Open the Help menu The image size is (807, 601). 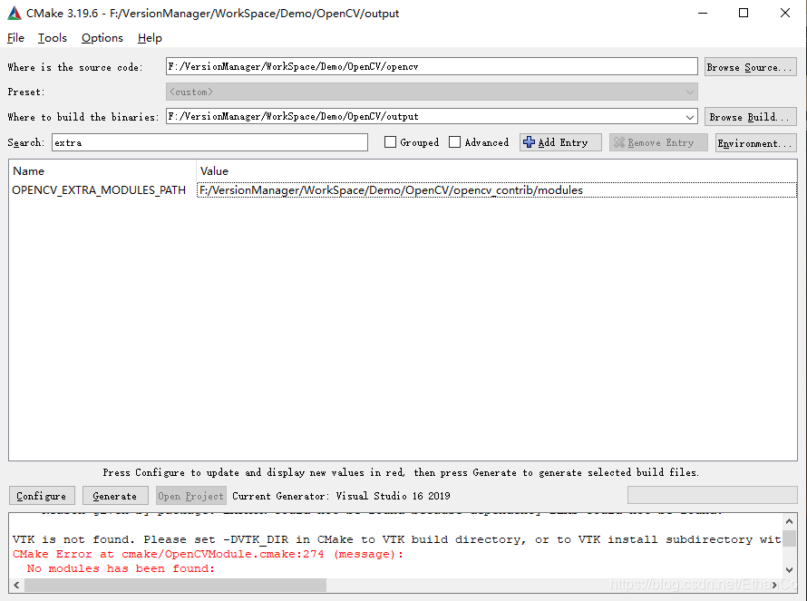click(x=150, y=38)
